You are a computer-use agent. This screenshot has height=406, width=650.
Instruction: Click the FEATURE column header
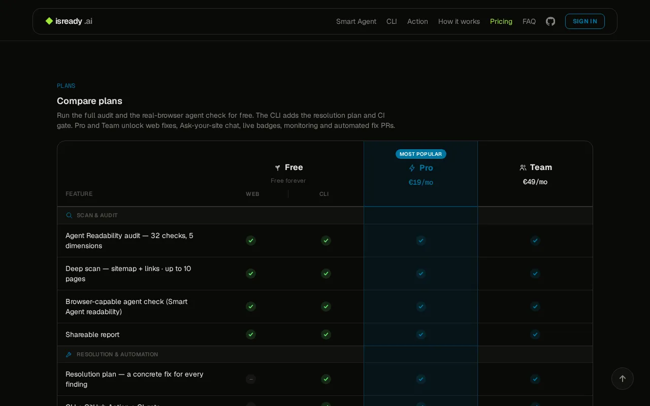(x=79, y=194)
